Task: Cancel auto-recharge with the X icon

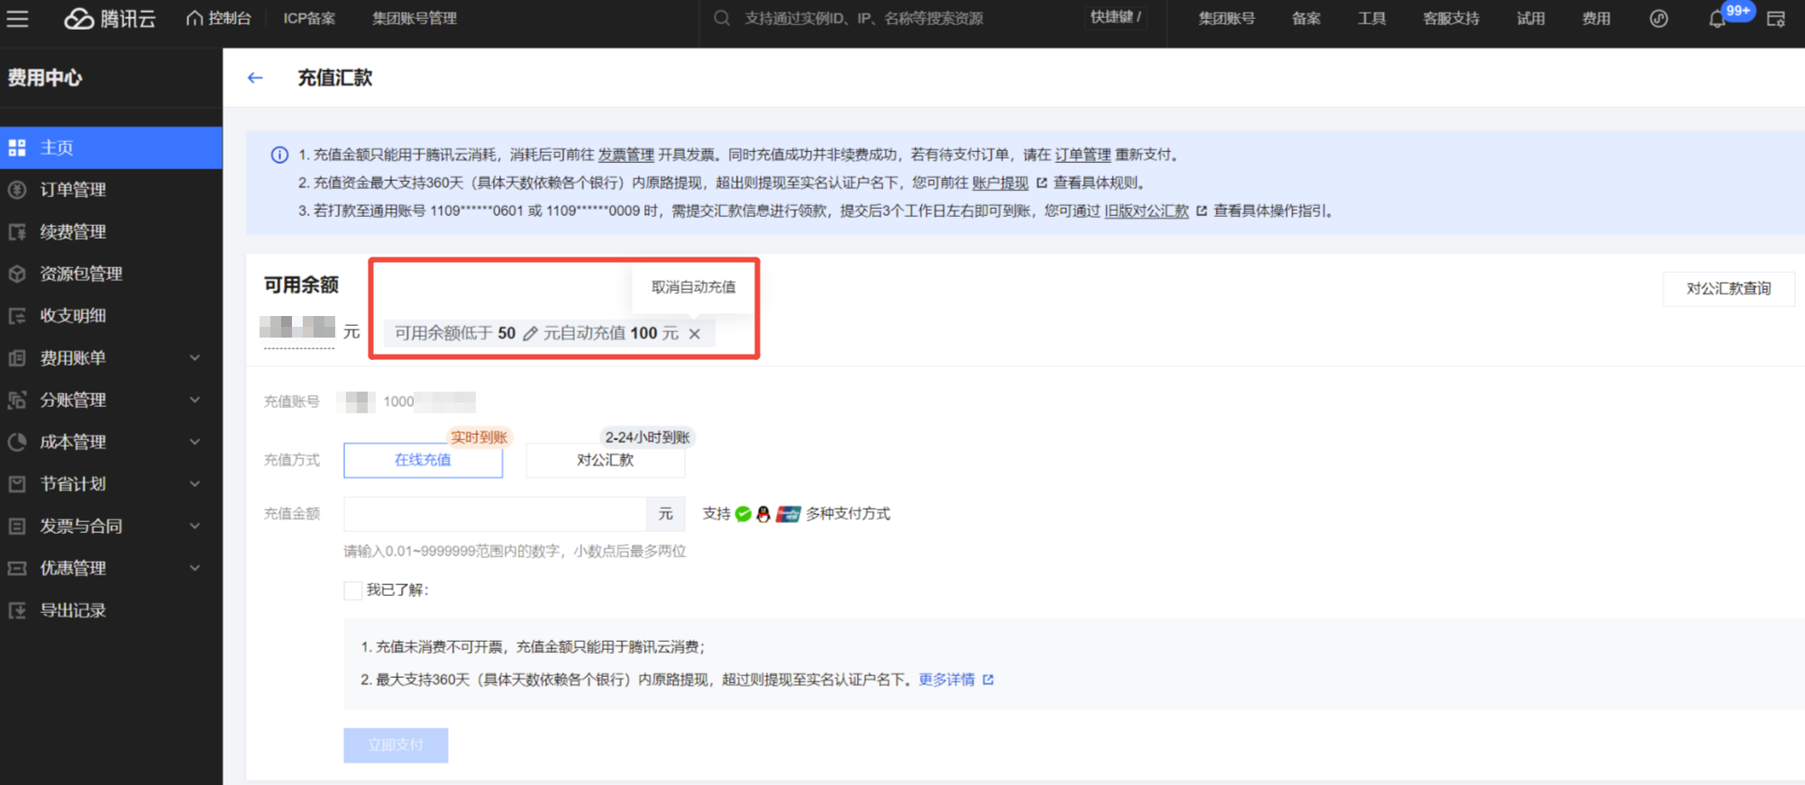Action: 695,334
